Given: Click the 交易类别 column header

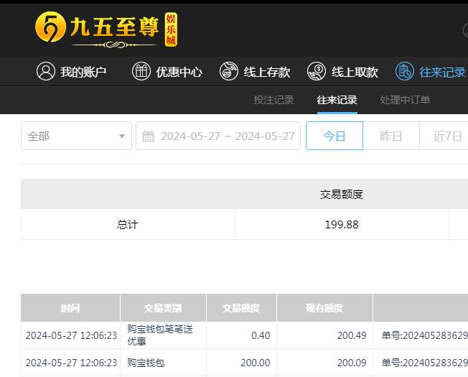Looking at the screenshot, I should click(163, 308).
